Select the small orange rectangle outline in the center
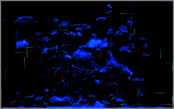The width and height of the screenshot is (174, 109). [101, 54]
